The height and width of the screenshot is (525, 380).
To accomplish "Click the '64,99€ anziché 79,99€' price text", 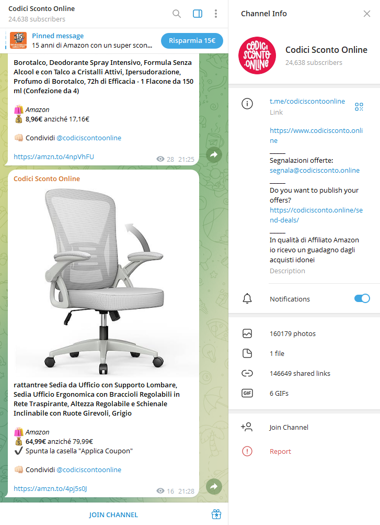I will coord(59,441).
